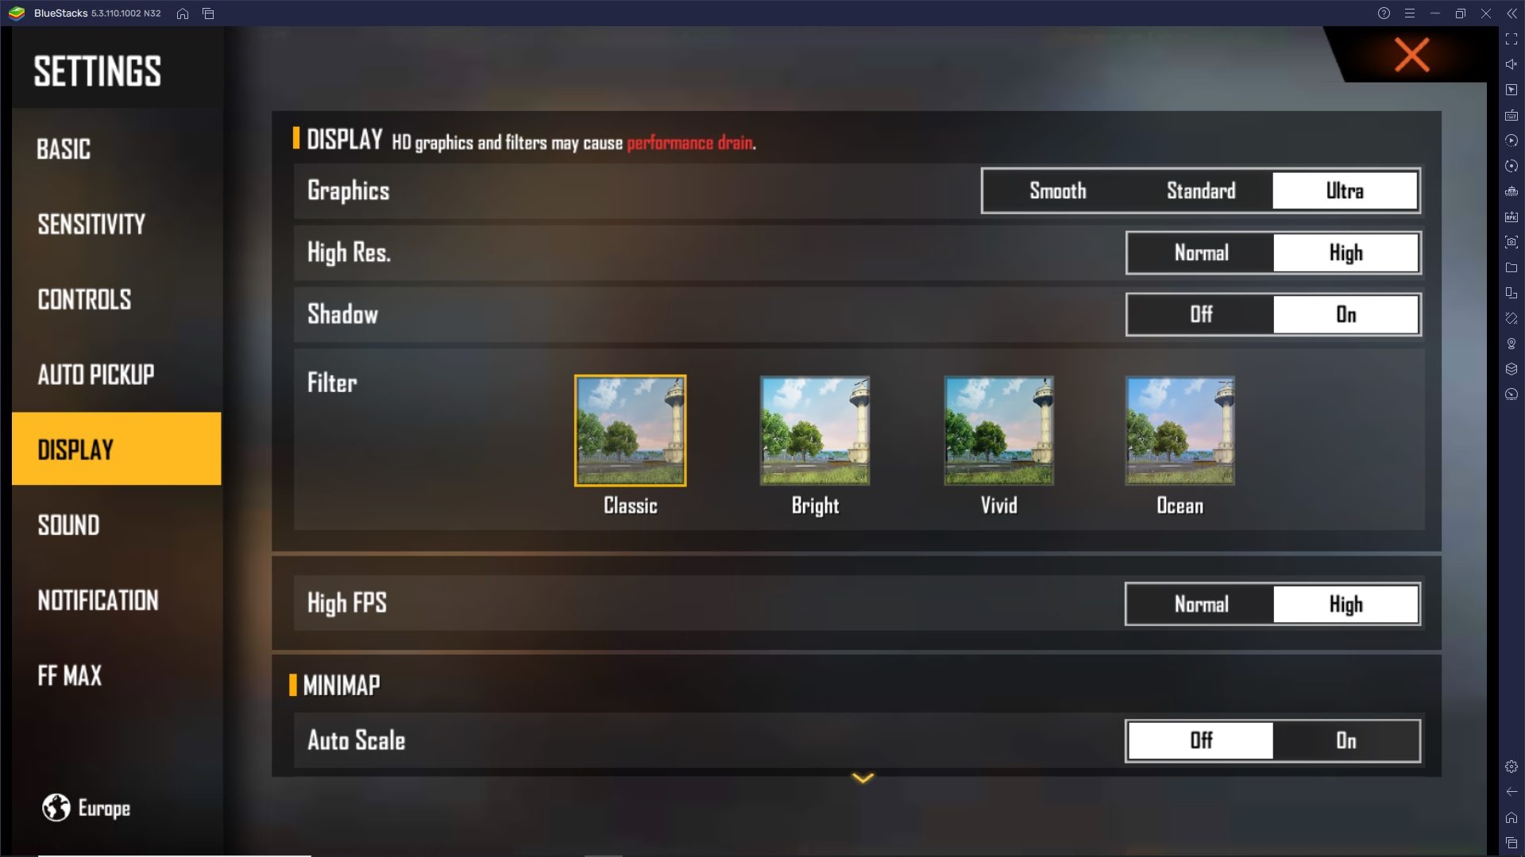Screen dimensions: 1525x857
Task: Select Standard graphics quality option
Action: pos(1200,190)
